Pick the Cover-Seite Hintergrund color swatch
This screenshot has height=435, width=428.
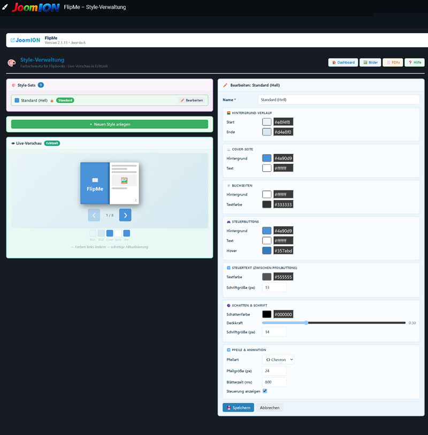267,158
